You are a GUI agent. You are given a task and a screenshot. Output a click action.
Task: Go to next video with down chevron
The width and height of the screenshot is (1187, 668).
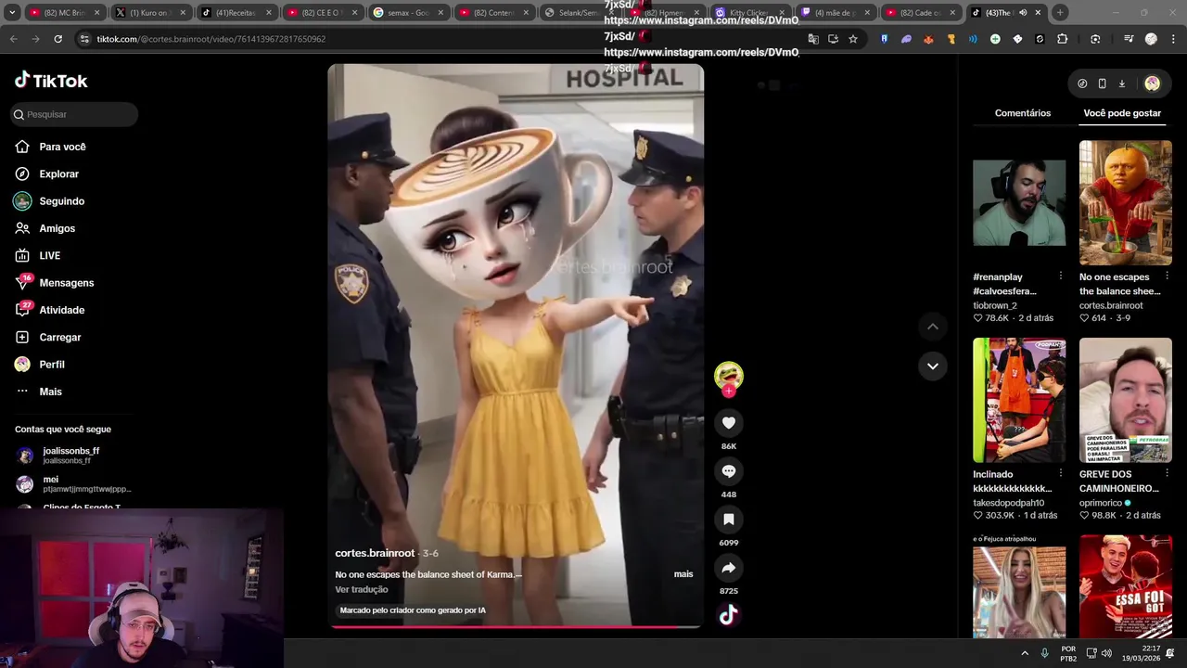pos(933,366)
